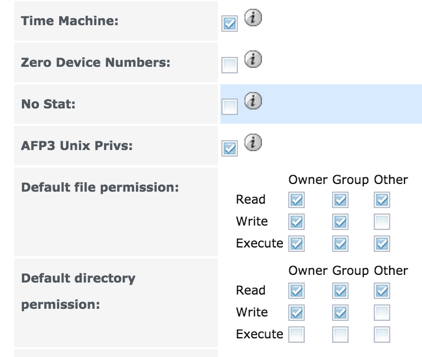Enable Group Execute for default directory permission

(340, 335)
